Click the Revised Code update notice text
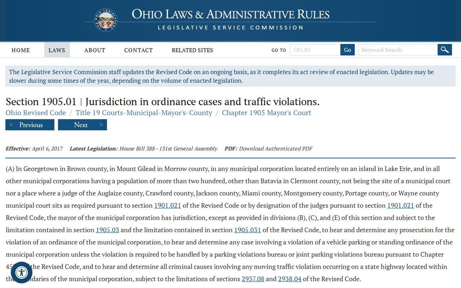Screen dimensions: 461x288 [230, 76]
